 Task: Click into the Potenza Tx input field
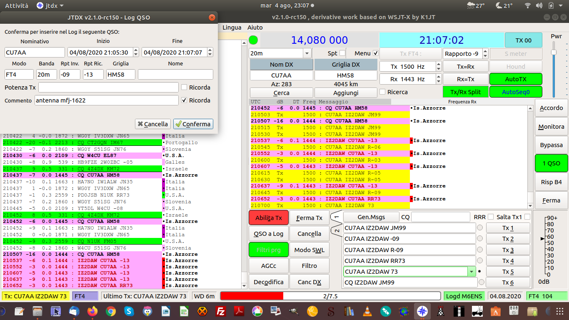108,87
